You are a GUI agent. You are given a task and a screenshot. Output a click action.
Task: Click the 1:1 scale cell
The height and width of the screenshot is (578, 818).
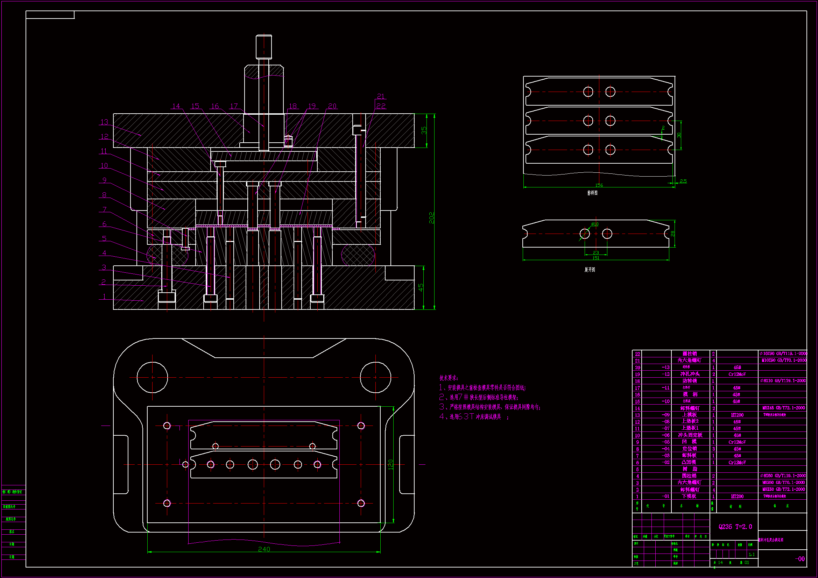click(x=752, y=555)
